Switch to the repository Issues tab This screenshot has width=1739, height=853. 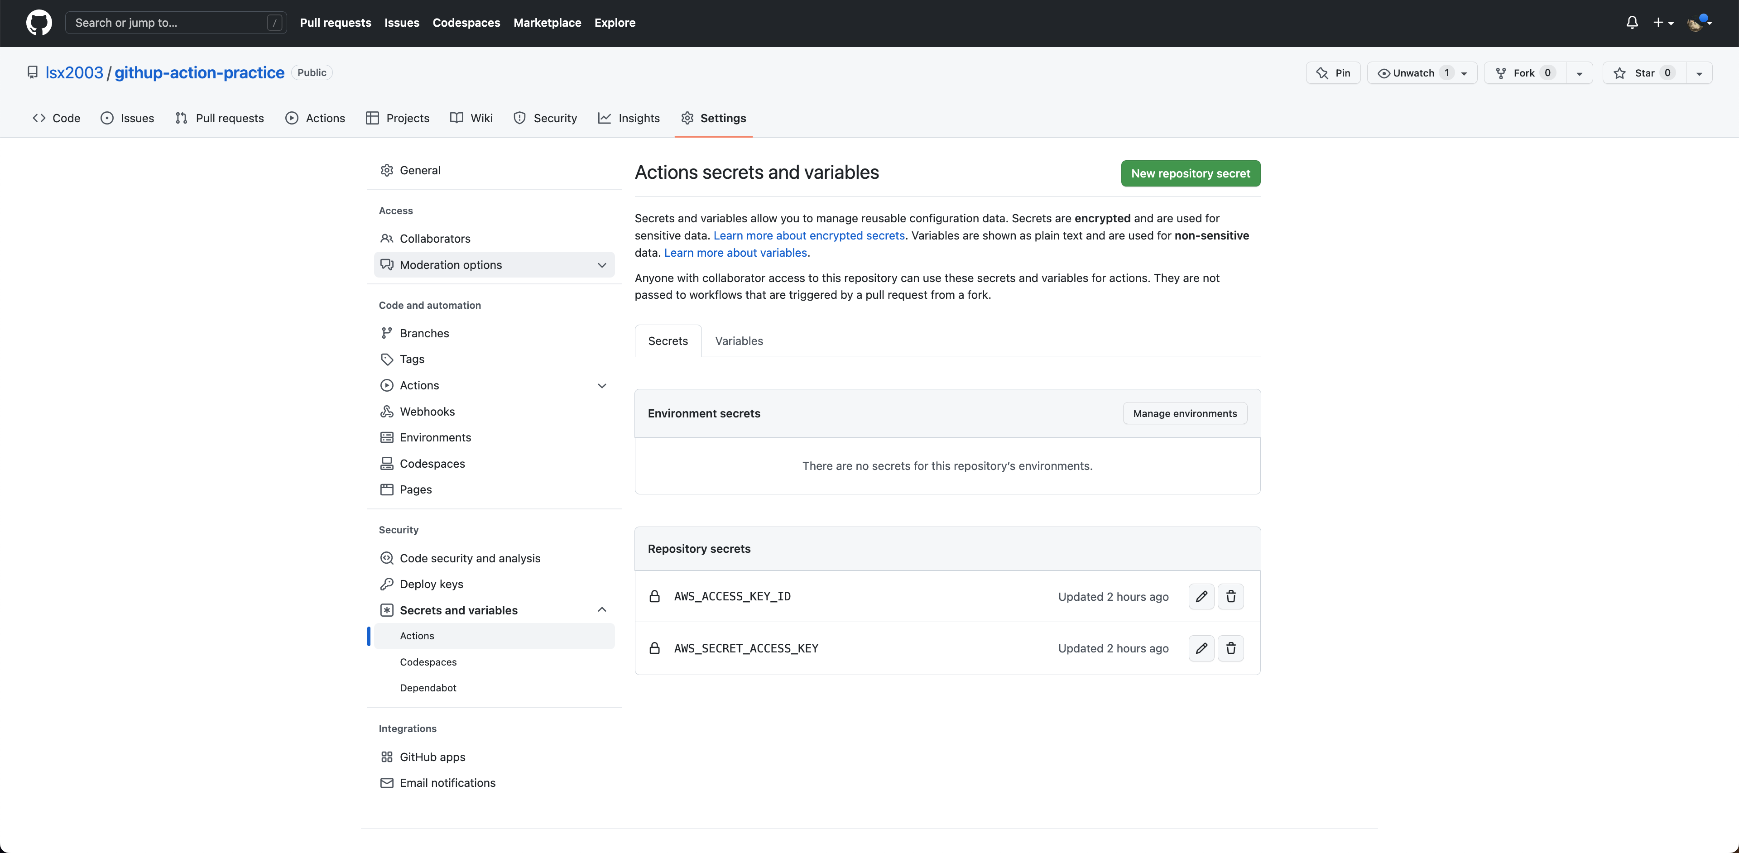127,118
